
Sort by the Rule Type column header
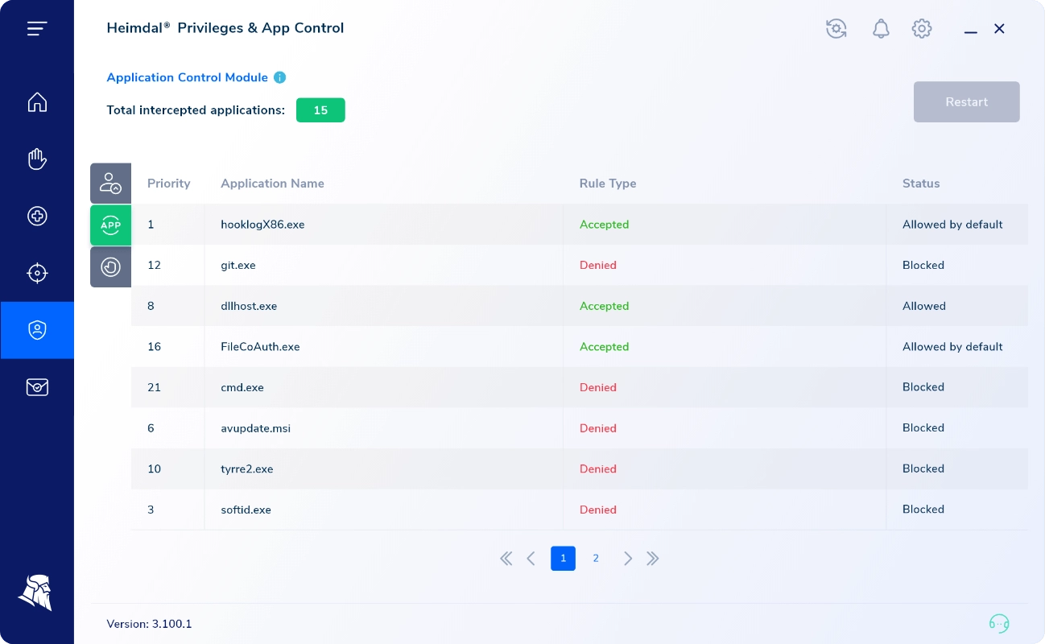click(608, 184)
